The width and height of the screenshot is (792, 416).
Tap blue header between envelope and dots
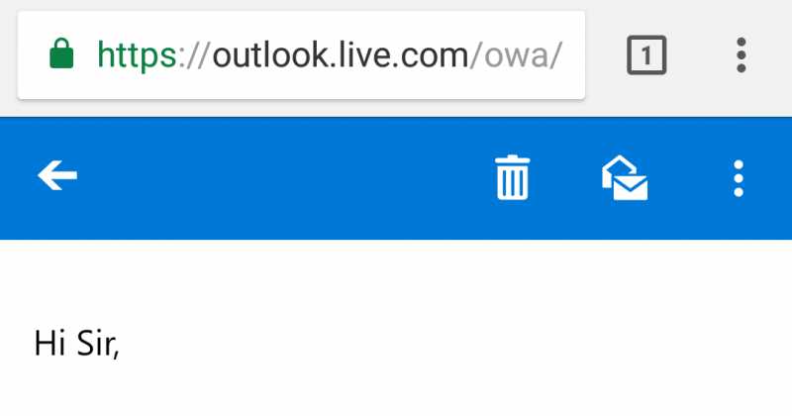click(x=690, y=178)
